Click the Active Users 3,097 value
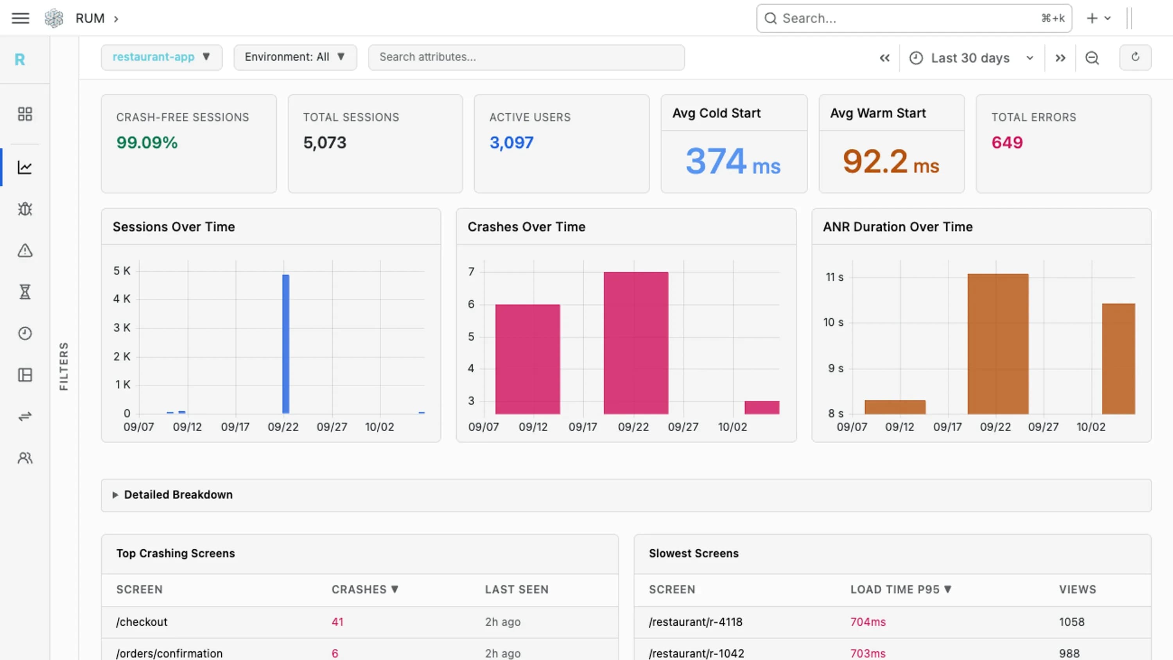This screenshot has height=660, width=1173. click(x=511, y=143)
